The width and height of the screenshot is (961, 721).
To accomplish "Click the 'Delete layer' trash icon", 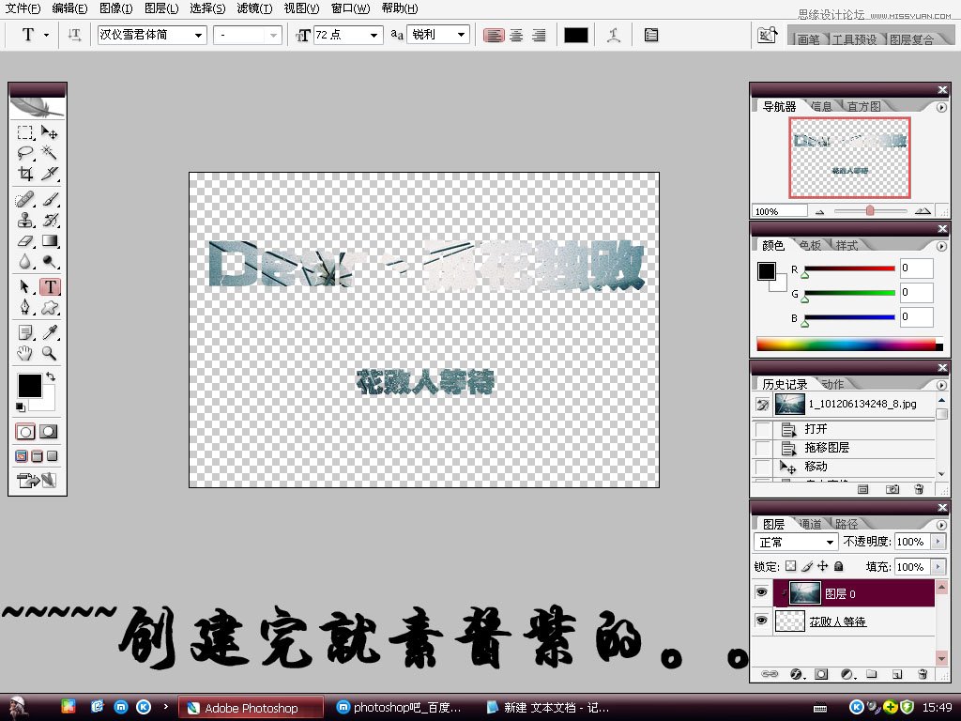I will pyautogui.click(x=922, y=674).
